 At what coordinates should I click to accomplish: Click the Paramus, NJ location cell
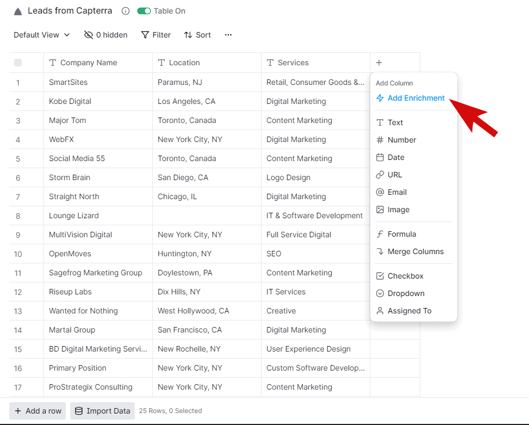point(207,82)
